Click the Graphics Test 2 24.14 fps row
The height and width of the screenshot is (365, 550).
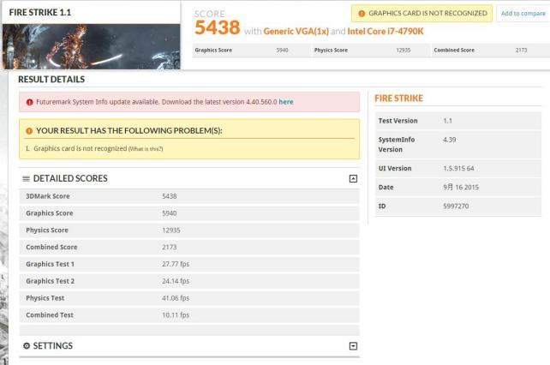pyautogui.click(x=189, y=281)
